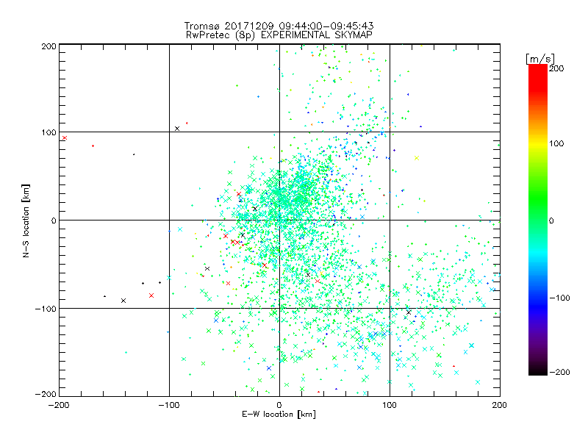The image size is (588, 441).
Task: Select the subtitle 'RwPretec (8p) EXPERIMENTAL SKYMAP'
Action: coord(279,35)
